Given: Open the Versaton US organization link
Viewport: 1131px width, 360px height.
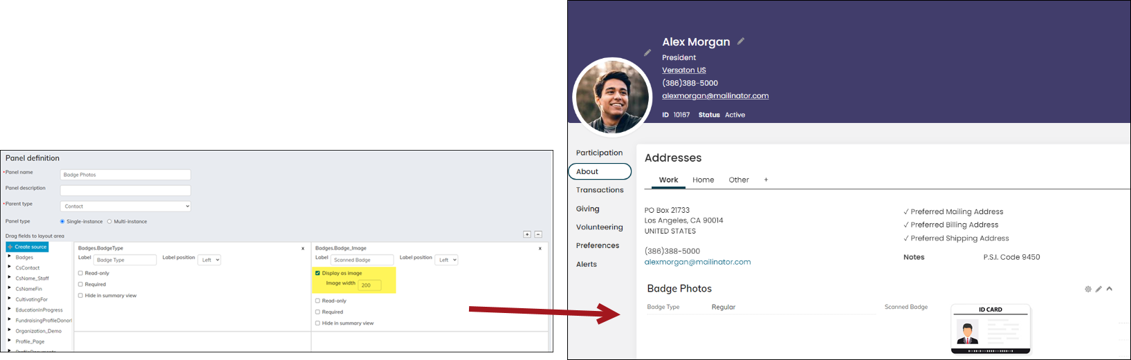Looking at the screenshot, I should (x=683, y=70).
